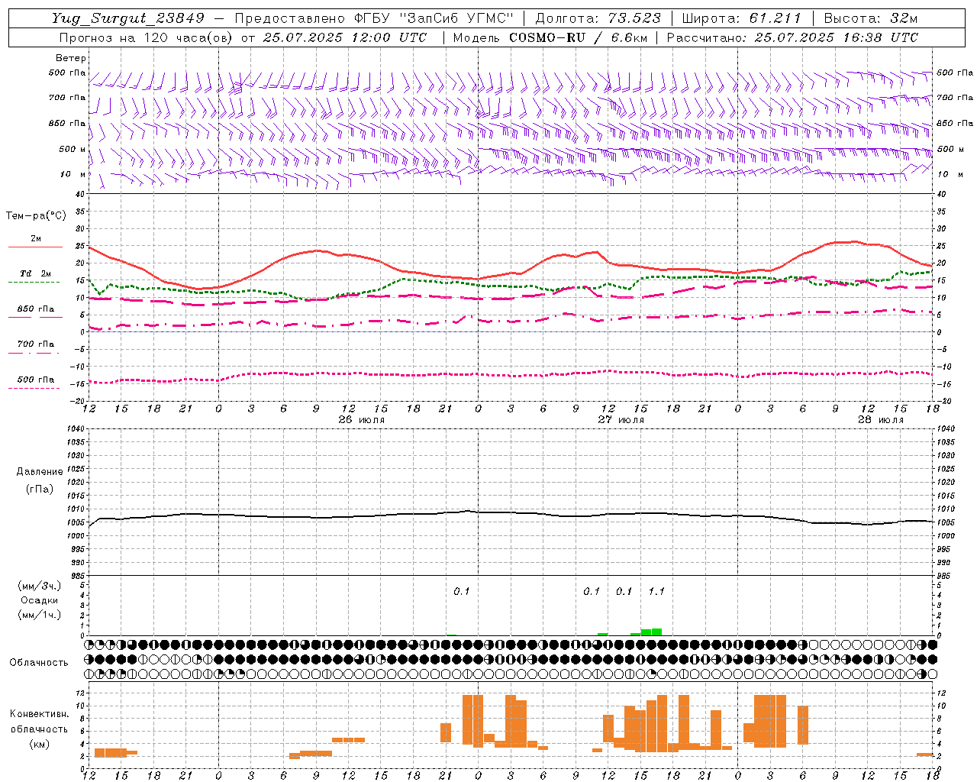Viewport: 977px width, 782px height.
Task: Select the text Предоставлено ФГБУ "ЗапСиб УГМС"
Action: click(x=374, y=18)
